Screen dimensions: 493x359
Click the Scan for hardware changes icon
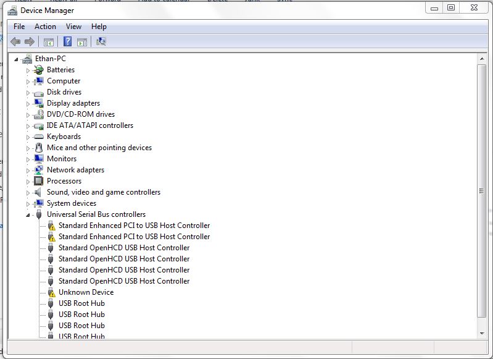[101, 41]
